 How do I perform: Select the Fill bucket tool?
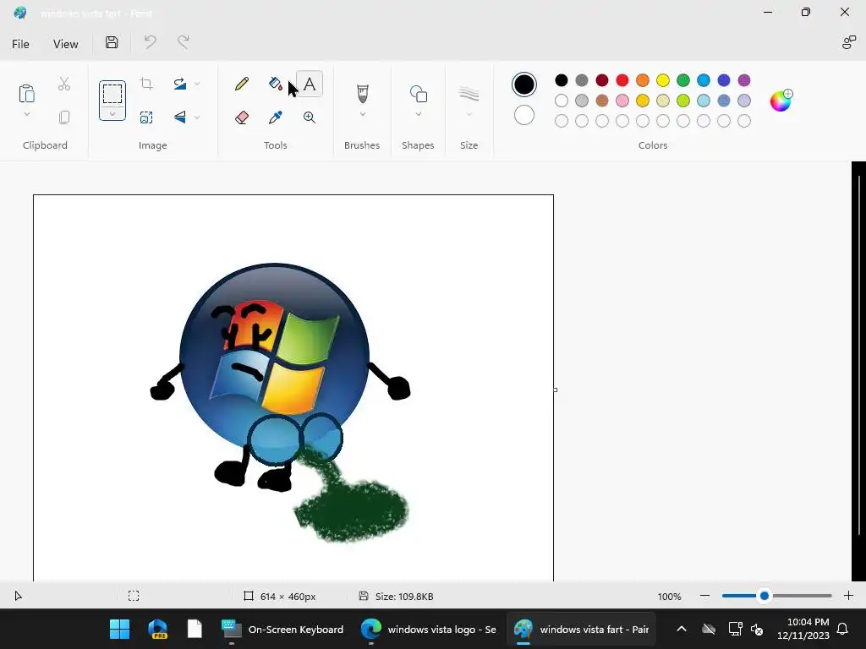point(275,84)
